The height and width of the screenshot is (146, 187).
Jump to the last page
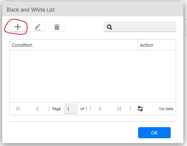pyautogui.click(x=119, y=109)
